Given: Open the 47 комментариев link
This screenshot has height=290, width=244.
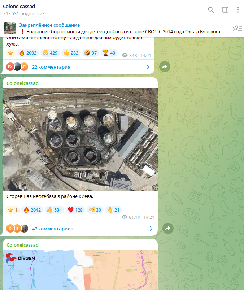Looking at the screenshot, I should click(53, 229).
